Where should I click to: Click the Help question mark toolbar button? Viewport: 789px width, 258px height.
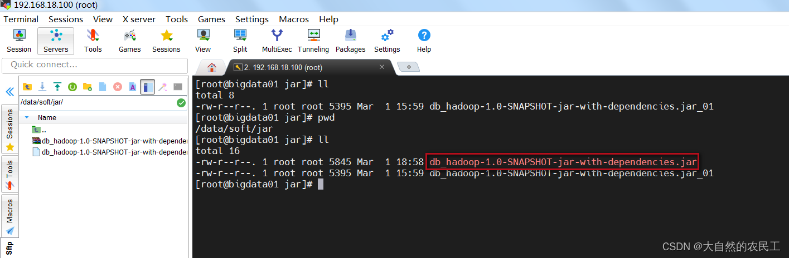pyautogui.click(x=424, y=41)
